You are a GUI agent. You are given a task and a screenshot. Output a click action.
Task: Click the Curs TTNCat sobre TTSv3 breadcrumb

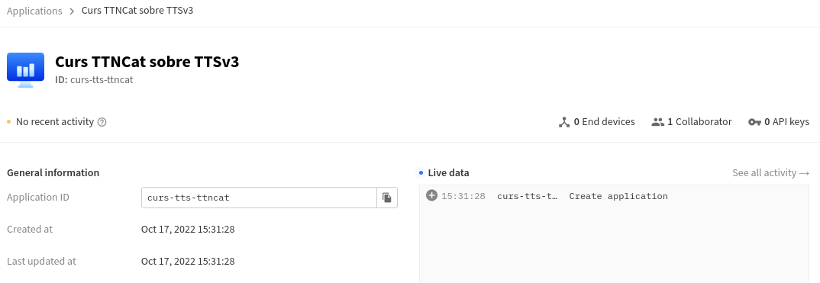coord(137,11)
